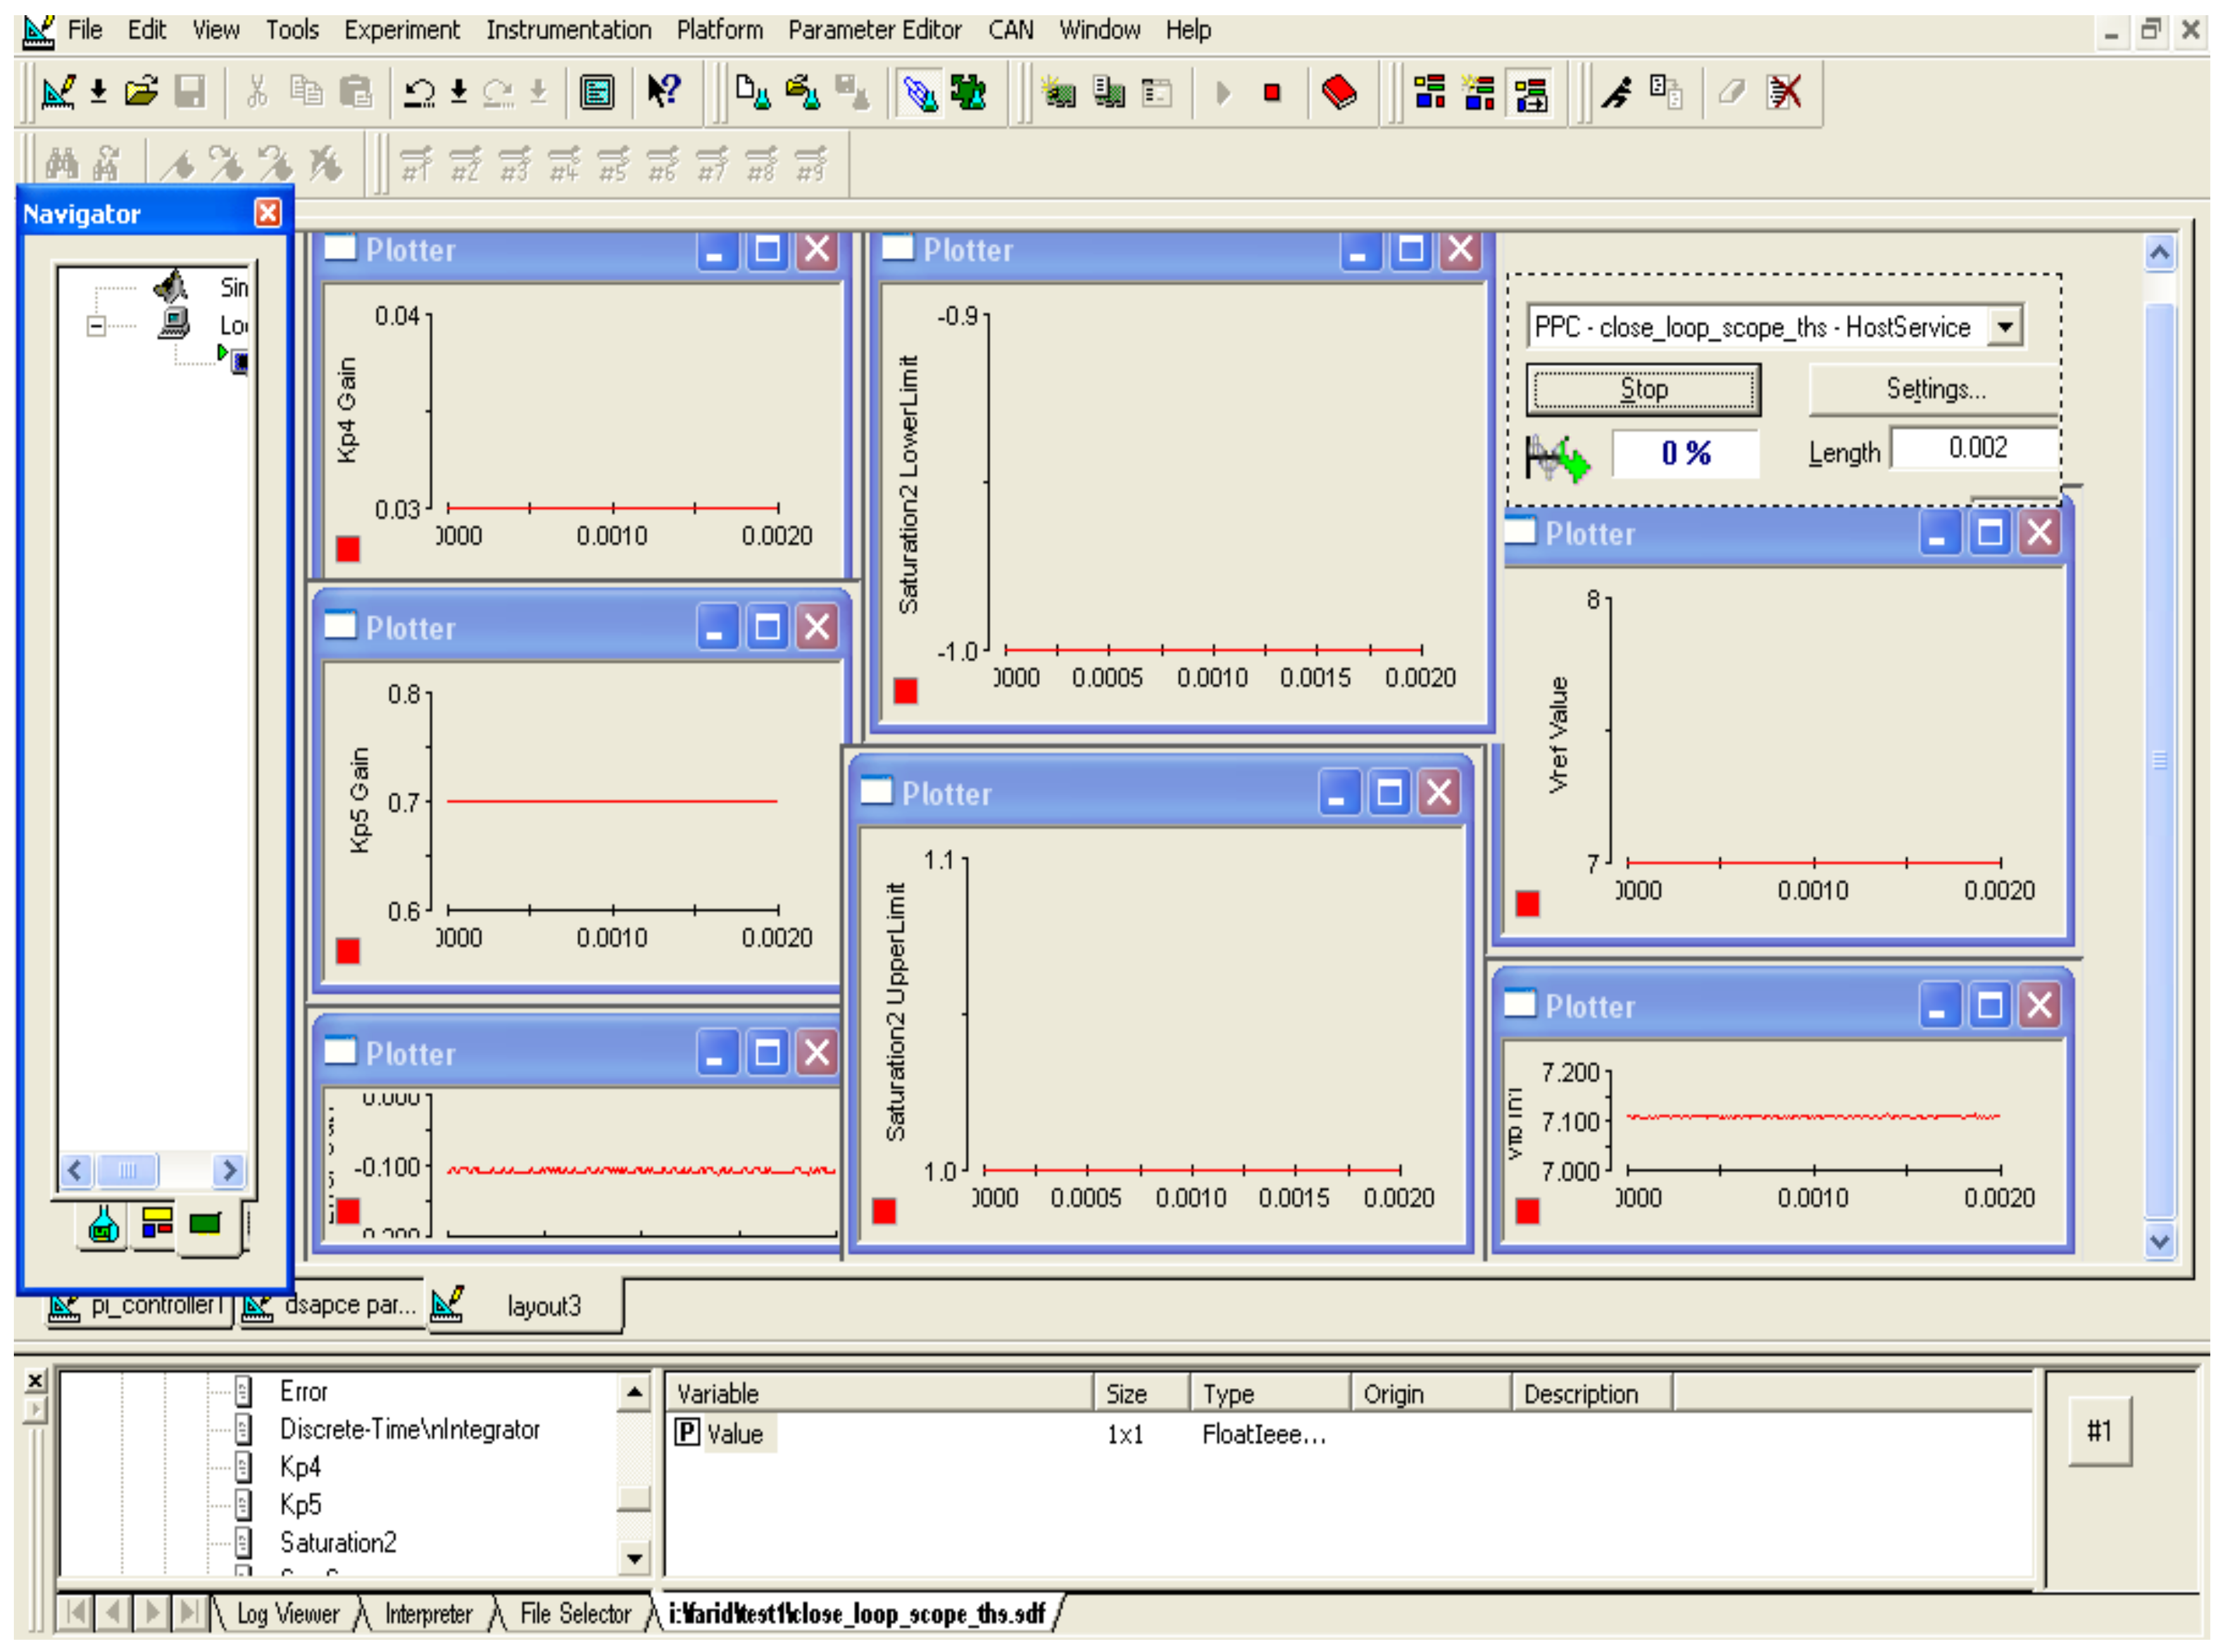2223x1652 pixels.
Task: Open capture Settings... button
Action: point(1934,389)
